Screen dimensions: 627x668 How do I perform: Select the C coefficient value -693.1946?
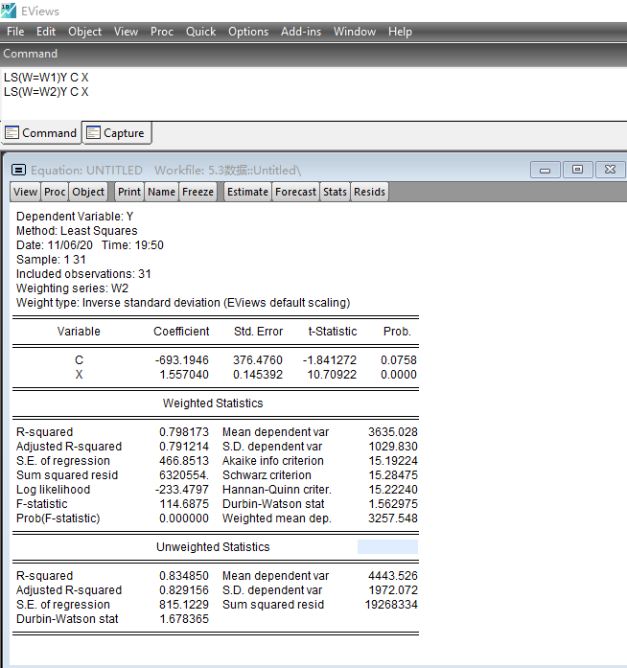point(181,360)
